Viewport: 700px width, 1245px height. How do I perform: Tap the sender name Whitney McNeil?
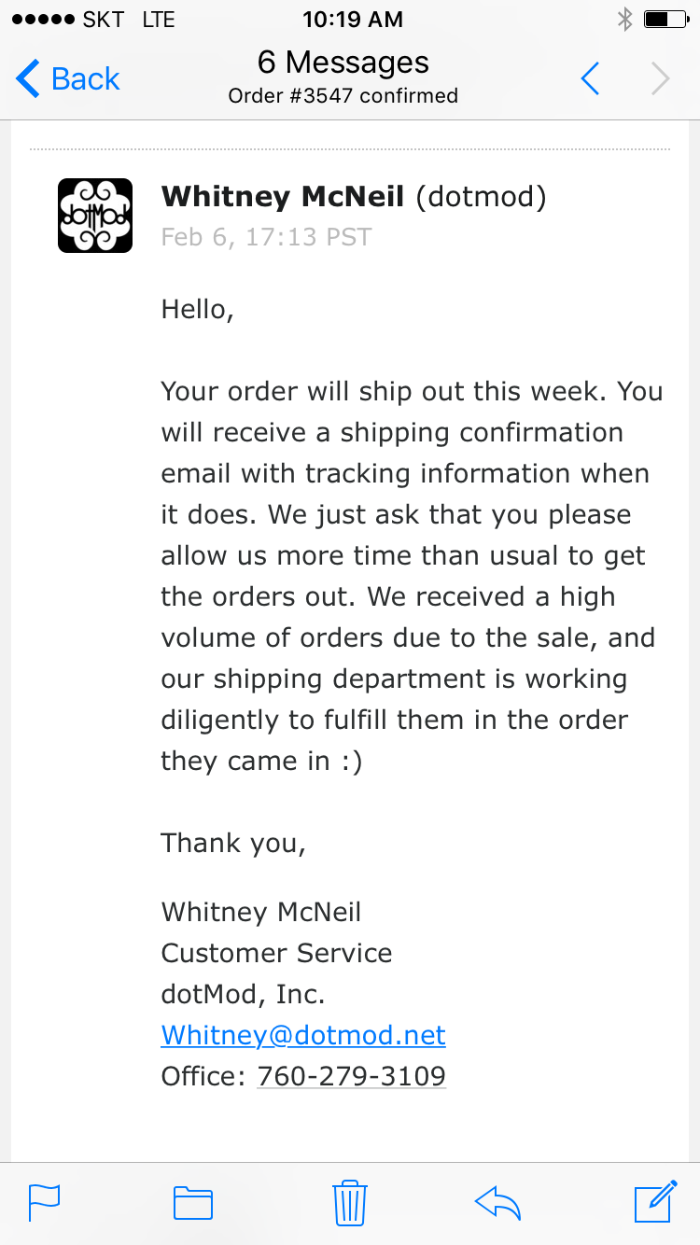tap(282, 197)
